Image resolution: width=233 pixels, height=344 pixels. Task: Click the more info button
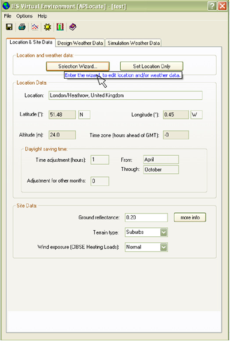[x=190, y=218]
